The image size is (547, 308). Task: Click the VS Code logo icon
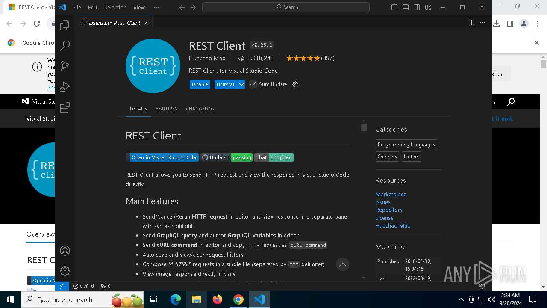point(62,7)
